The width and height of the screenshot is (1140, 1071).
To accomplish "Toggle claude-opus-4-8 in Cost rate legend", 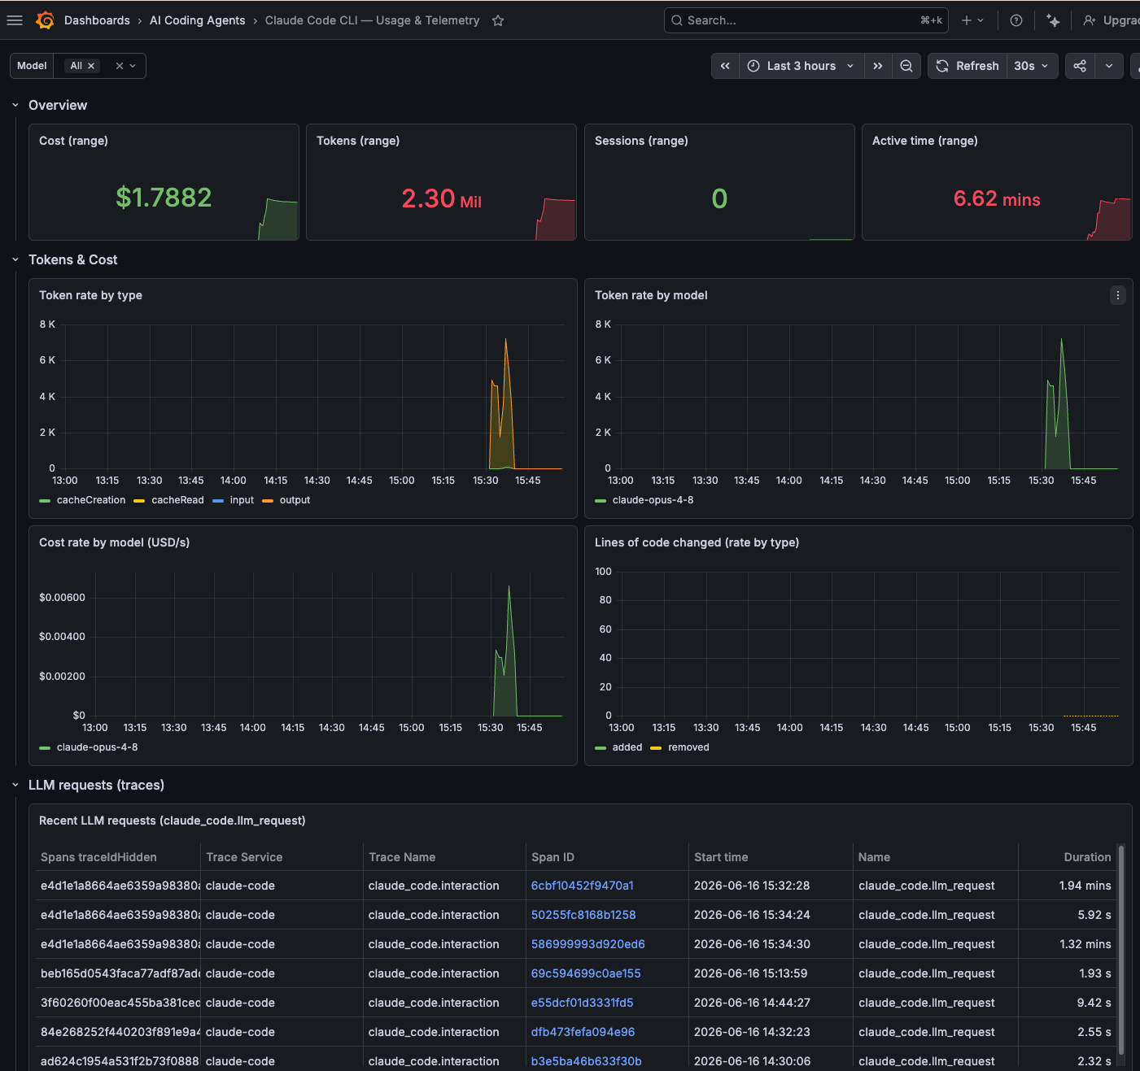I will tap(97, 747).
